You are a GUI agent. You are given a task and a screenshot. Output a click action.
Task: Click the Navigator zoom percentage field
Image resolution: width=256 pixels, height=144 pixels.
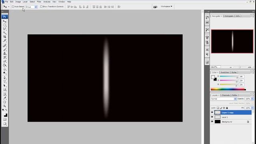click(x=215, y=67)
